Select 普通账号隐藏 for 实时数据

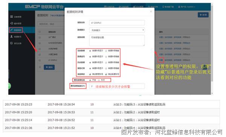[106, 51]
